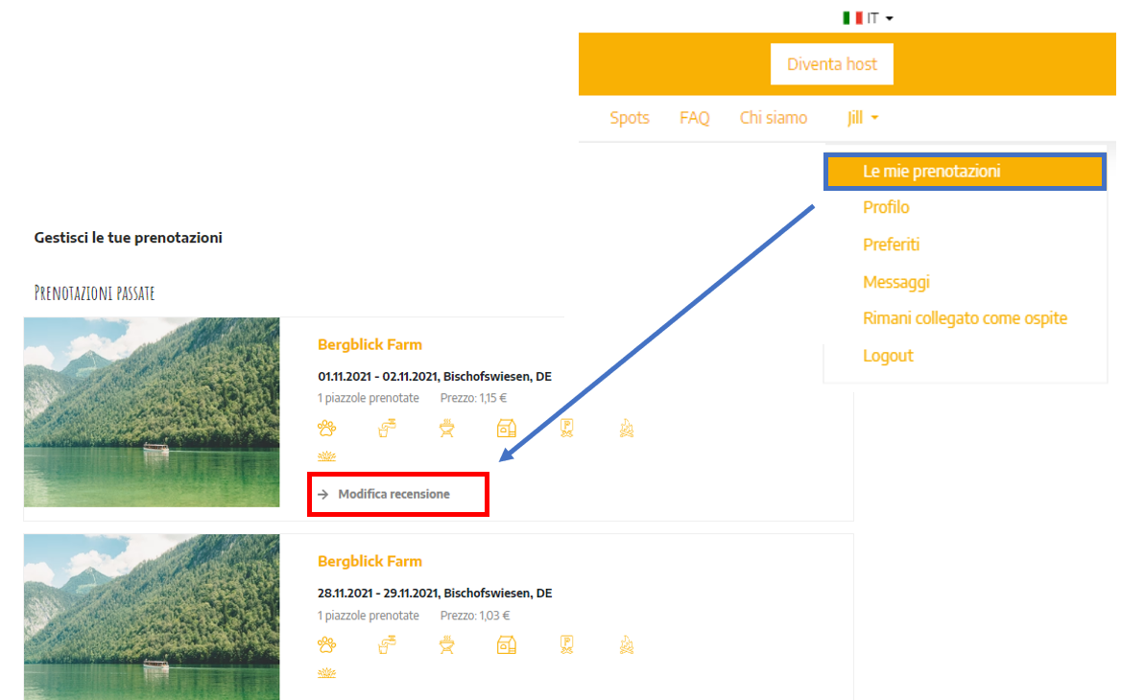Screen dimensions: 1121x700
Task: Select Rimani collegato come ospite
Action: tap(965, 318)
